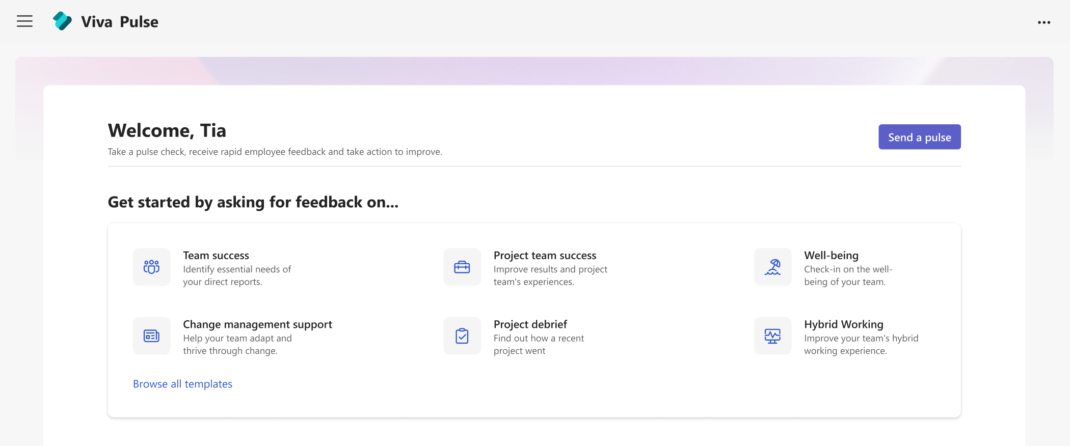Viewport: 1070px width, 446px height.
Task: Select the Project team success template title
Action: point(545,256)
